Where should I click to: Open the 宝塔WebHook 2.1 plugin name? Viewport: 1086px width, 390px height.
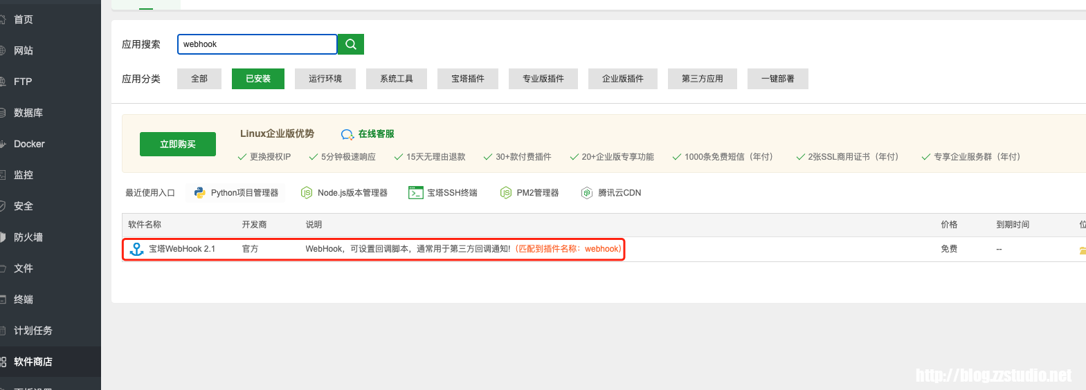[x=182, y=249]
